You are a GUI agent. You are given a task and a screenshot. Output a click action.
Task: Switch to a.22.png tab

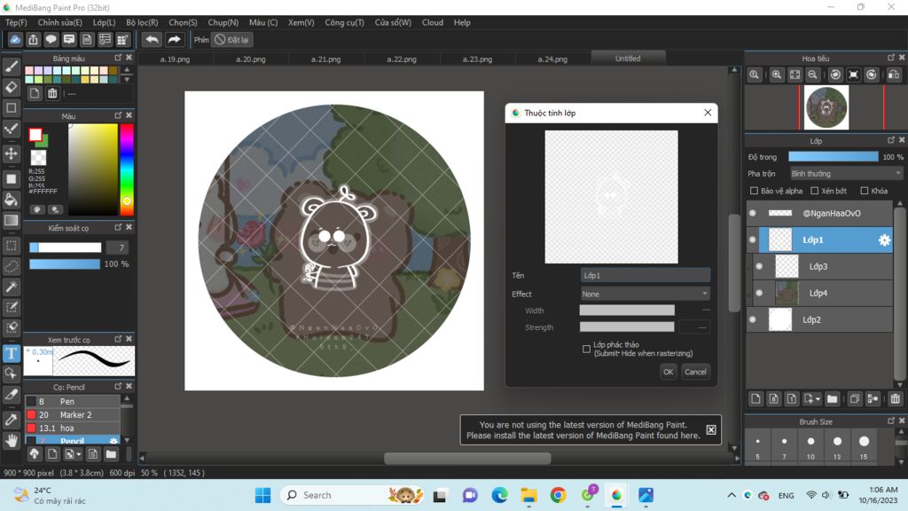point(402,59)
